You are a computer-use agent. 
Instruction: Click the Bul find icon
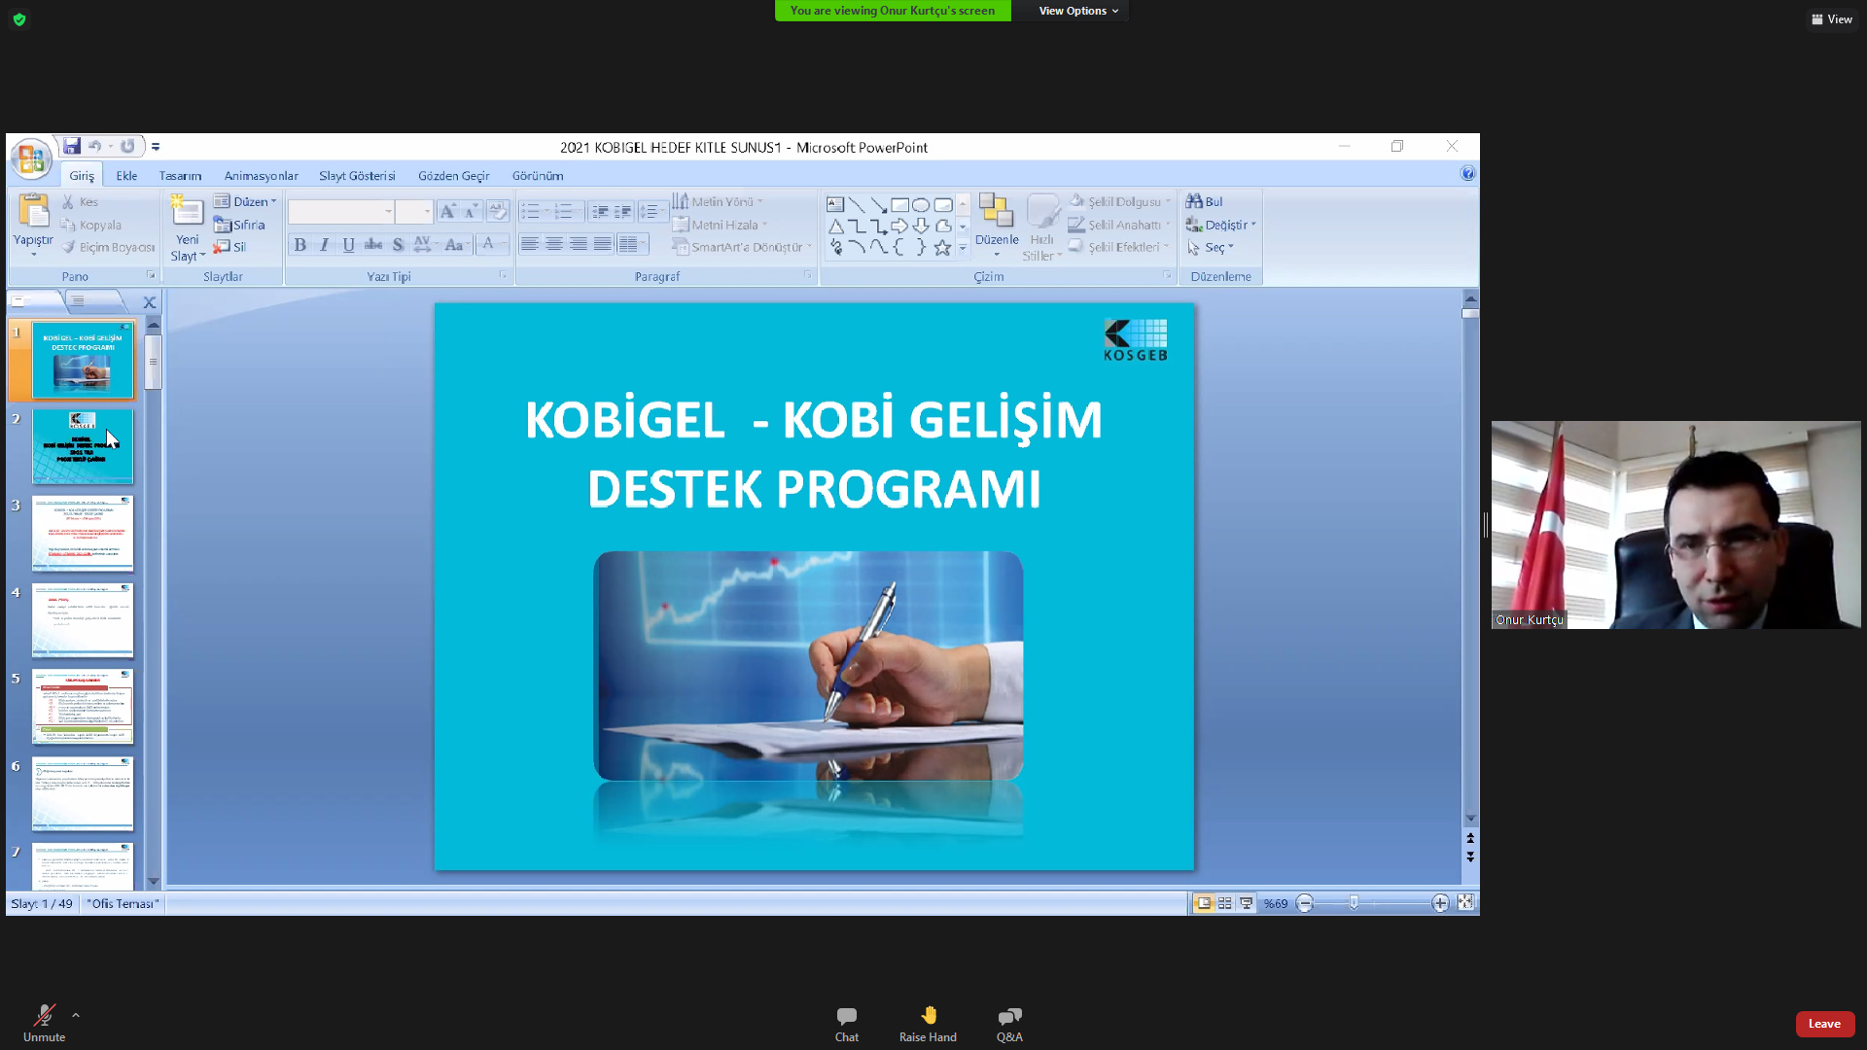coord(1195,201)
